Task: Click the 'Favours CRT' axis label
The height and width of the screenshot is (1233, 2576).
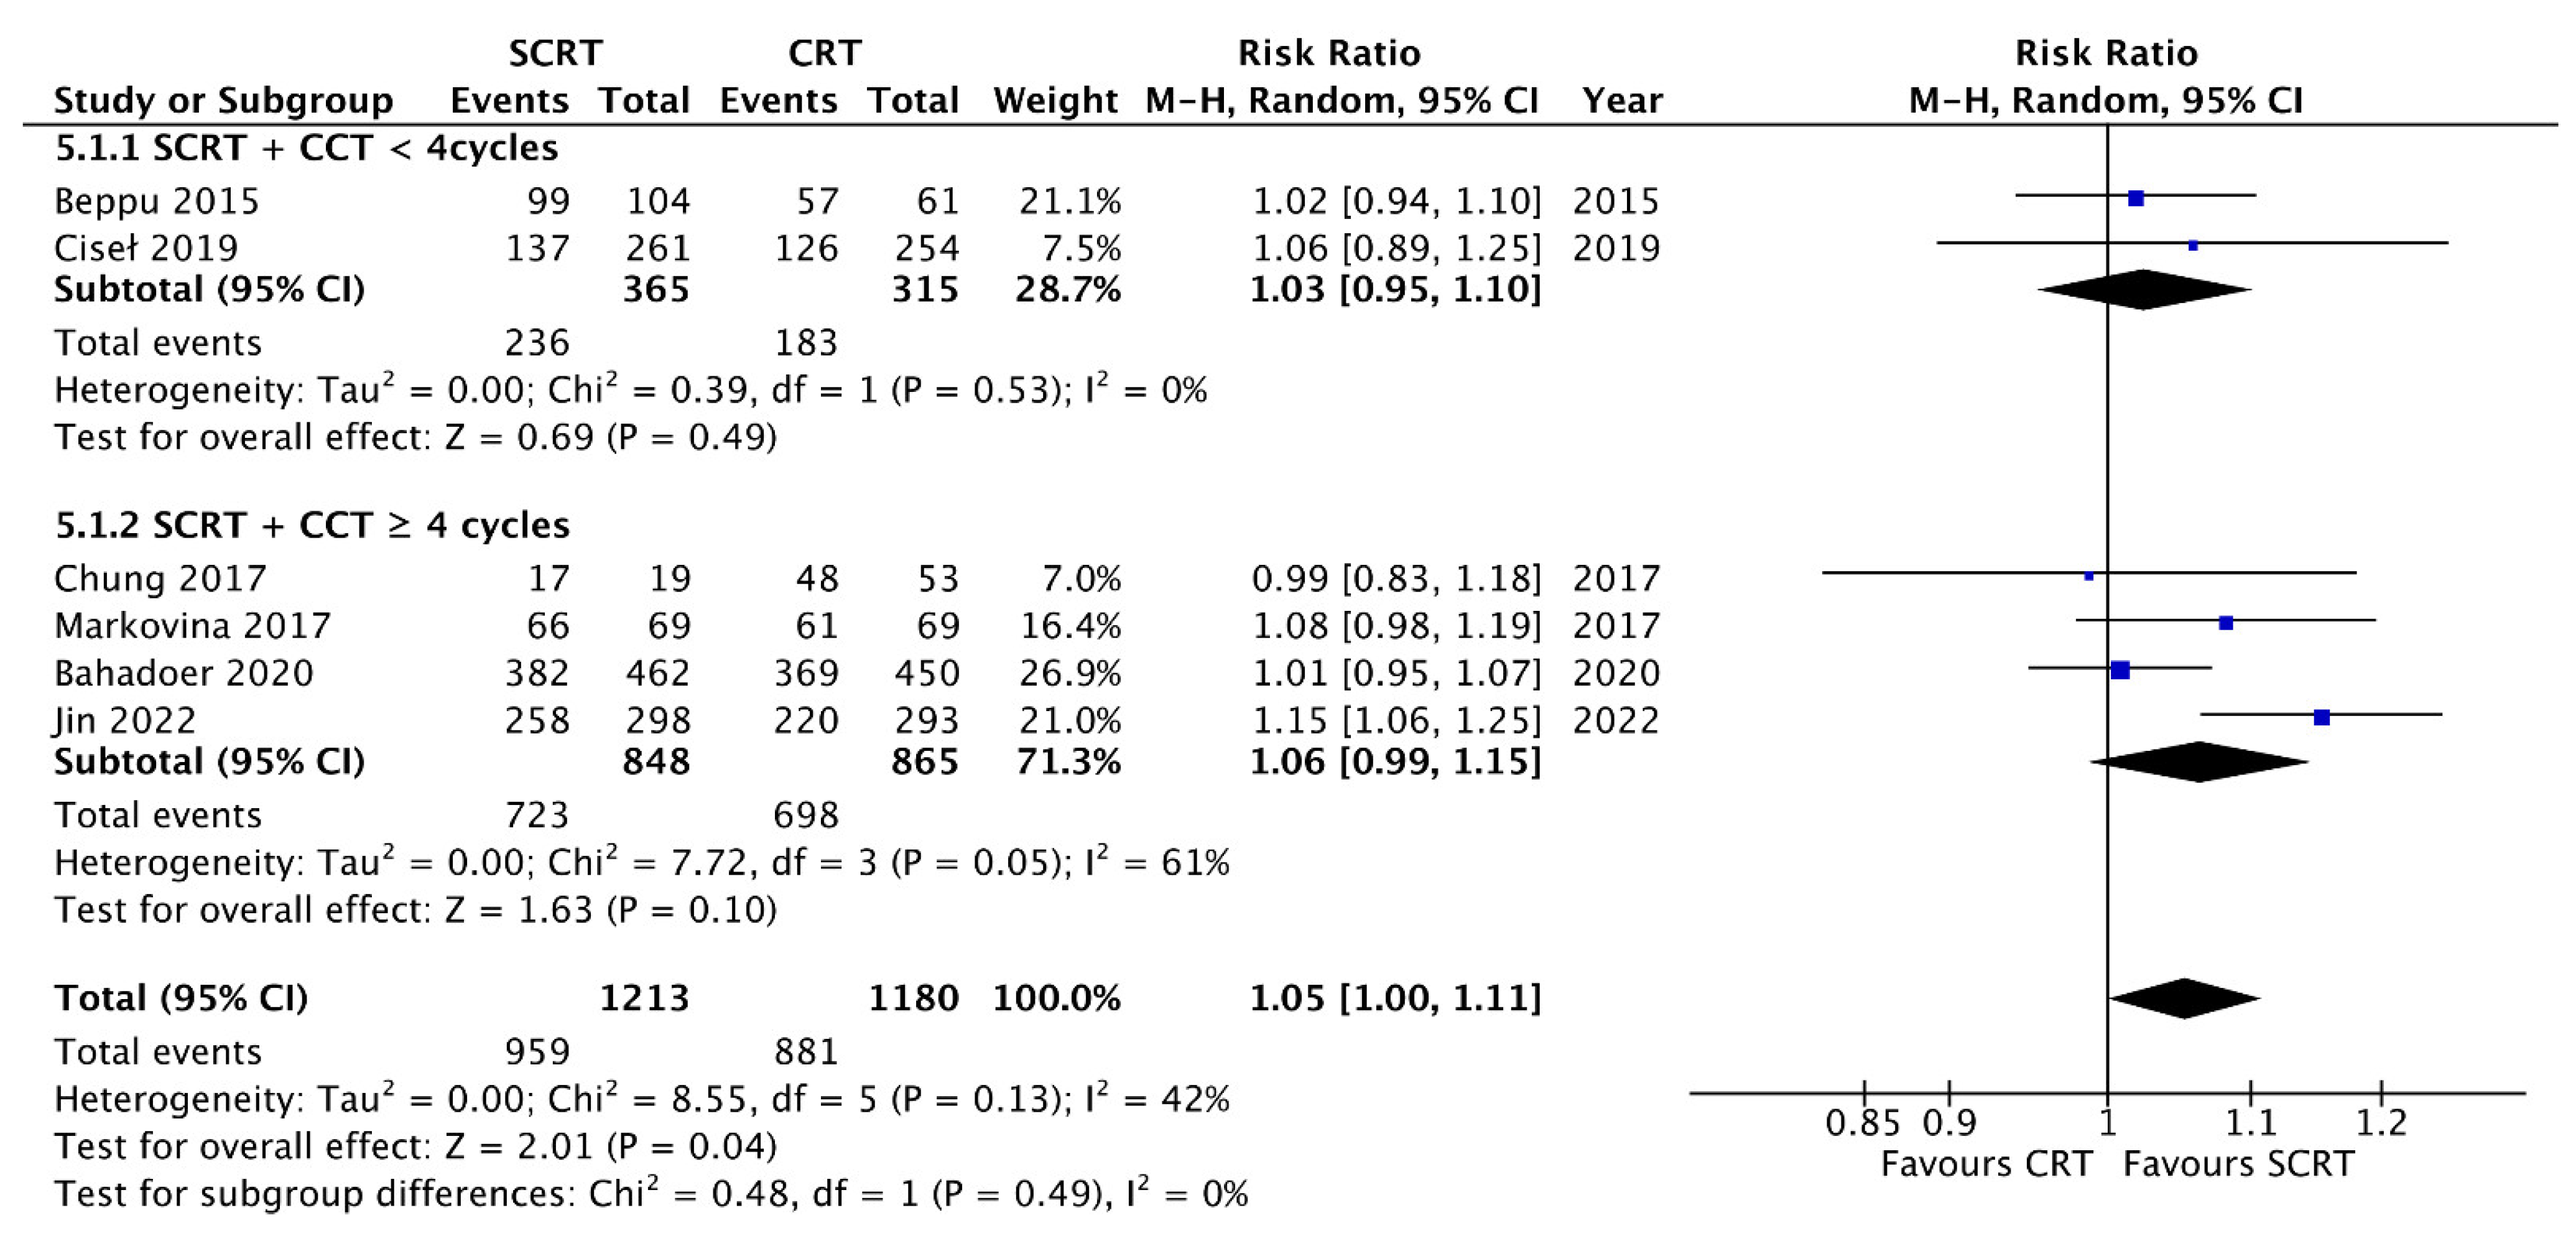Action: (1986, 1164)
